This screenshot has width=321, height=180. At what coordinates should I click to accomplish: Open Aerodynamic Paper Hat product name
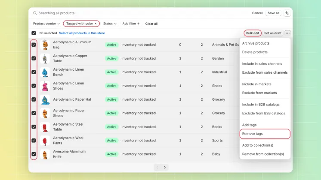[x=72, y=99]
